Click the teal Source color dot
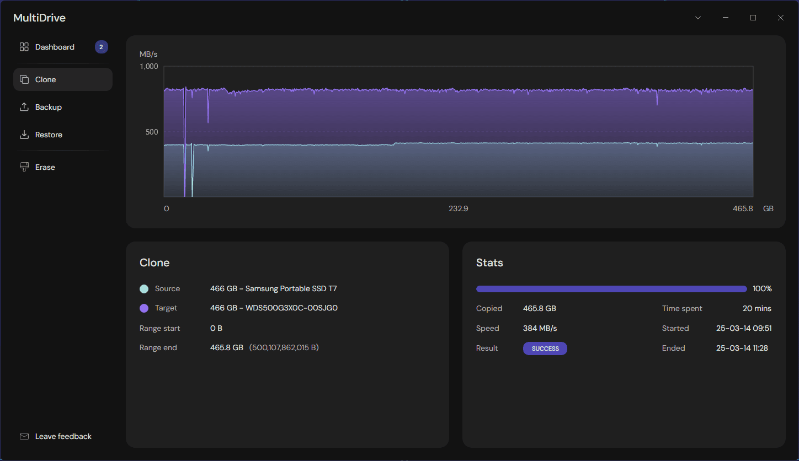Viewport: 799px width, 461px height. click(143, 288)
